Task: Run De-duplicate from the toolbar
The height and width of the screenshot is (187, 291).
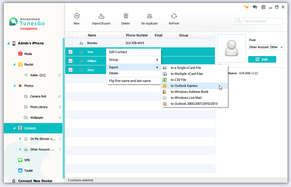Action: [149, 16]
